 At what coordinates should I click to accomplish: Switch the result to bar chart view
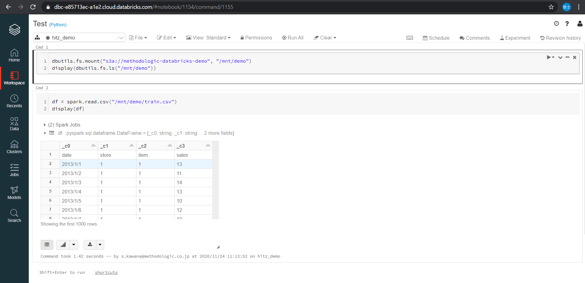coord(63,244)
